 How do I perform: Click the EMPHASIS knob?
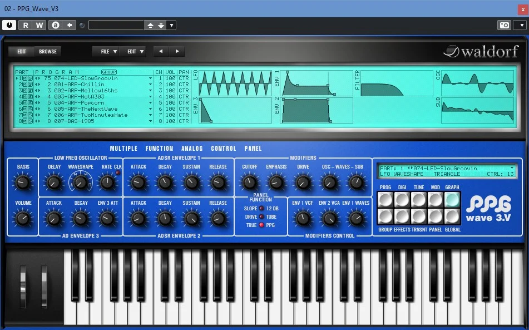[x=276, y=183]
